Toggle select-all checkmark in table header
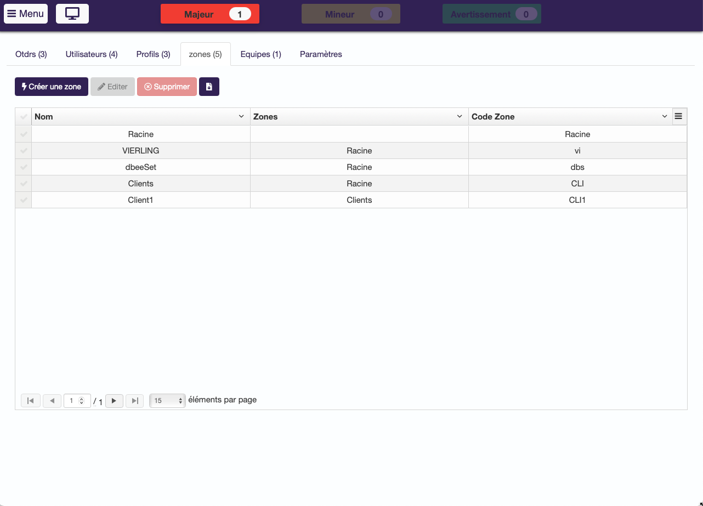 coord(24,117)
